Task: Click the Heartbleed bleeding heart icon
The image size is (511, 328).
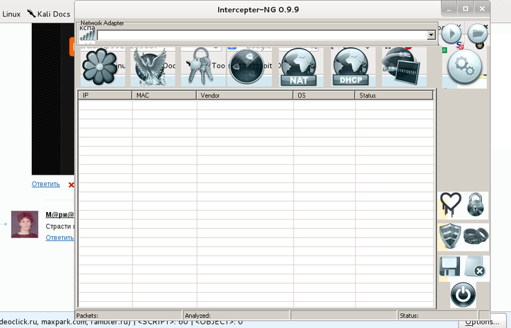Action: 450,204
